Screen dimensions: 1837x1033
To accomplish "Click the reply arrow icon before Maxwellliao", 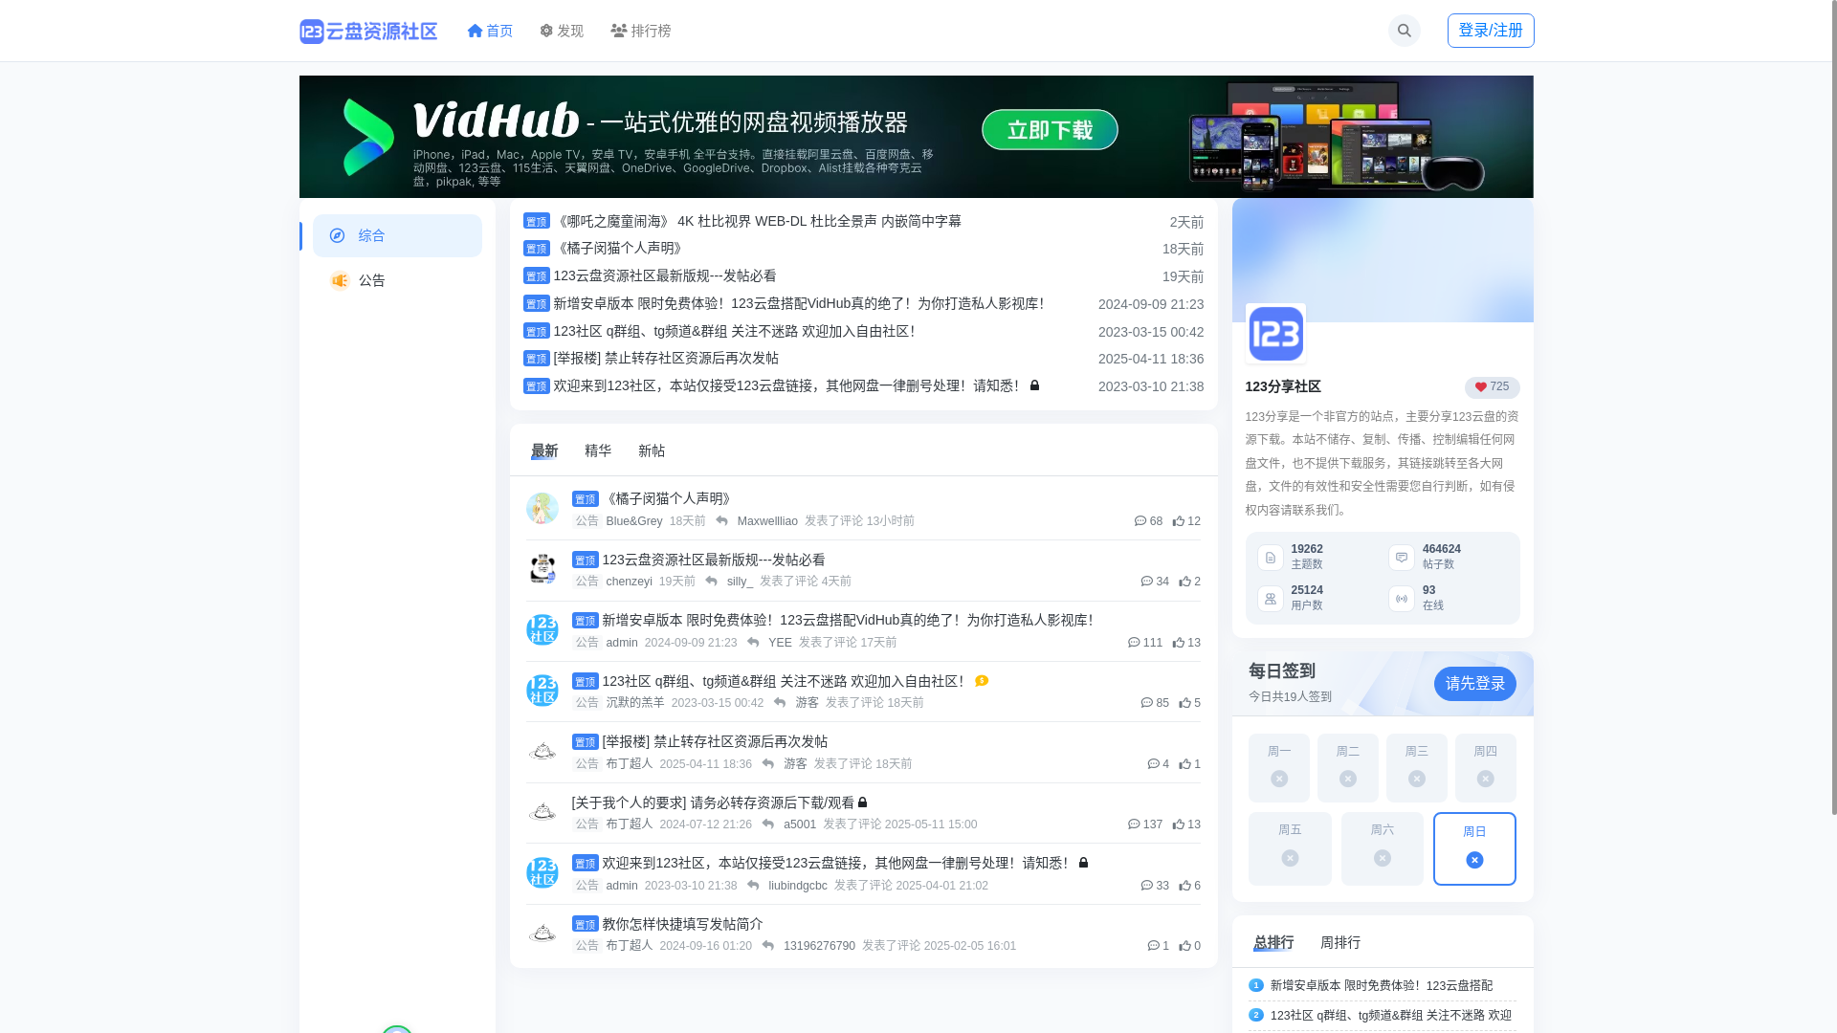I will point(721,521).
